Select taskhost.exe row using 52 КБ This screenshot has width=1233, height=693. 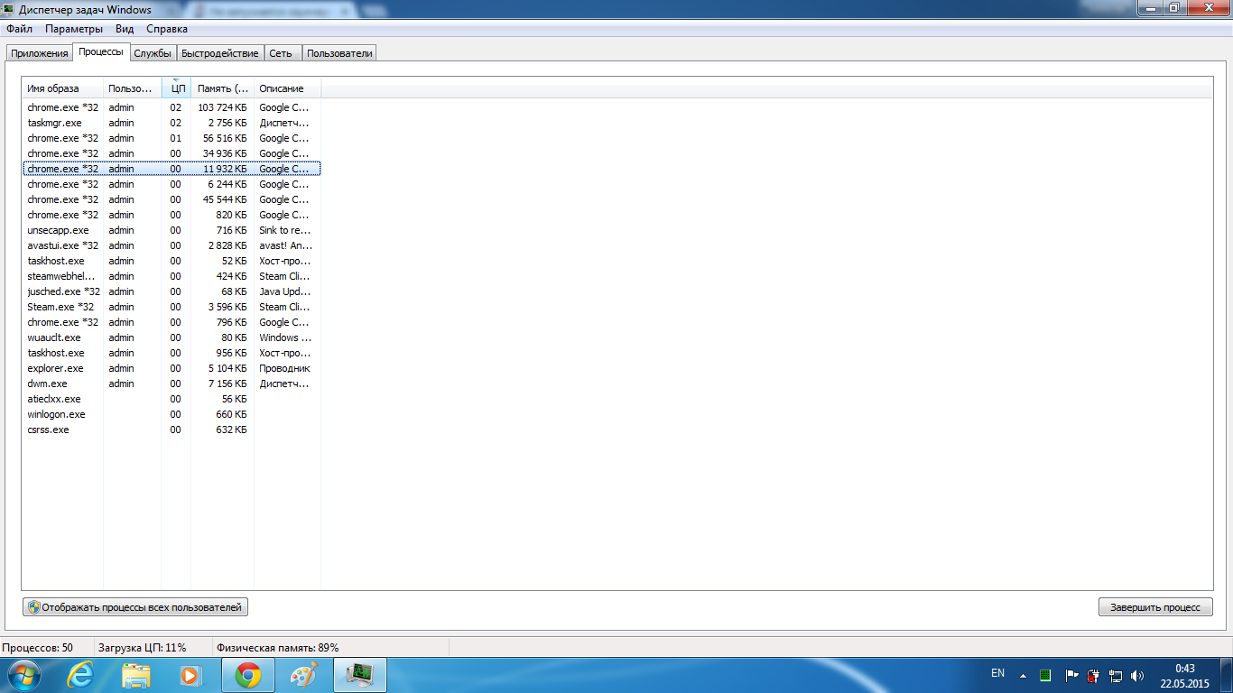(172, 261)
